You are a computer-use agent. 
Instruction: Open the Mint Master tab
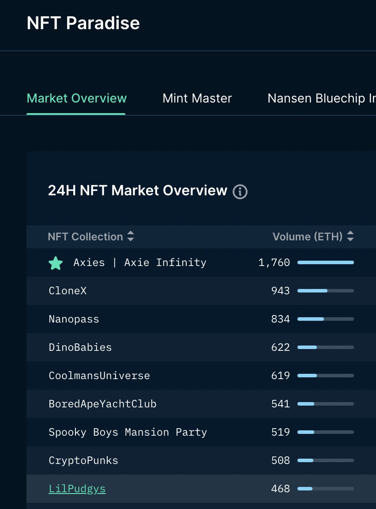[x=197, y=98]
